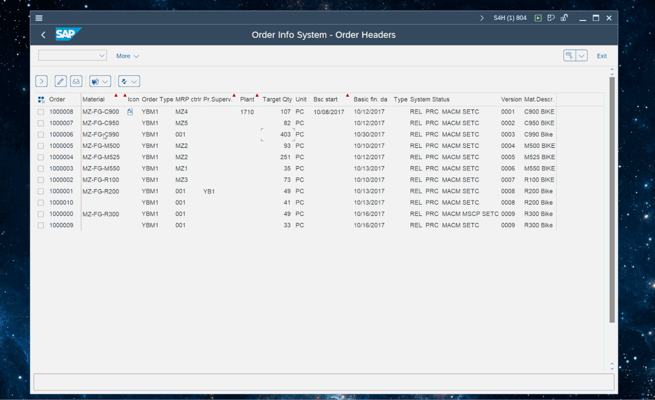The height and width of the screenshot is (400, 655).
Task: Click description M525 BIKE
Action: tap(539, 157)
